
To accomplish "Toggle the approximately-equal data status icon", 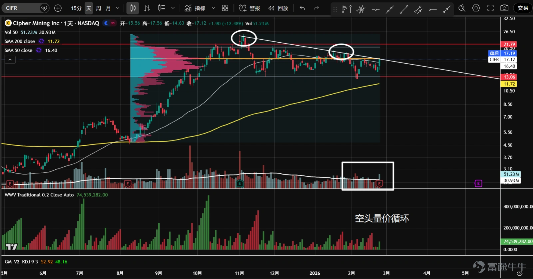I will 113,23.
